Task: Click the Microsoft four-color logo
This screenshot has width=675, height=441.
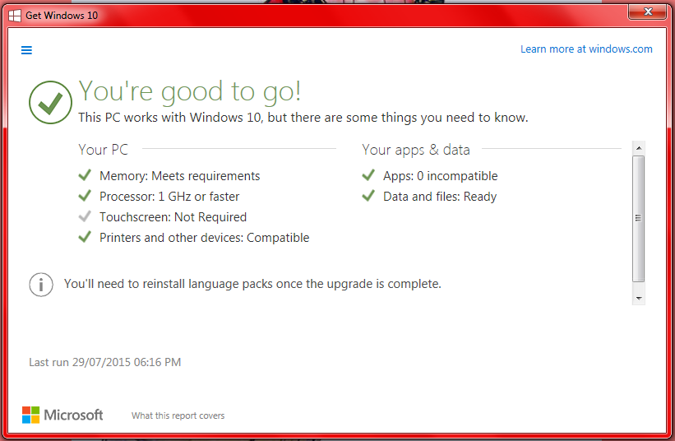Action: [31, 415]
